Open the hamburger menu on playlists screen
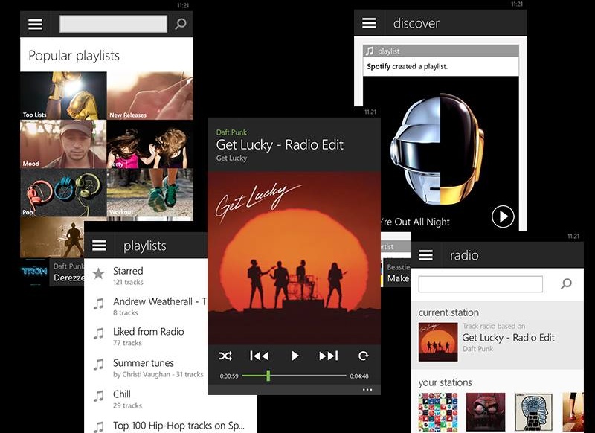595x433 pixels. coord(99,246)
